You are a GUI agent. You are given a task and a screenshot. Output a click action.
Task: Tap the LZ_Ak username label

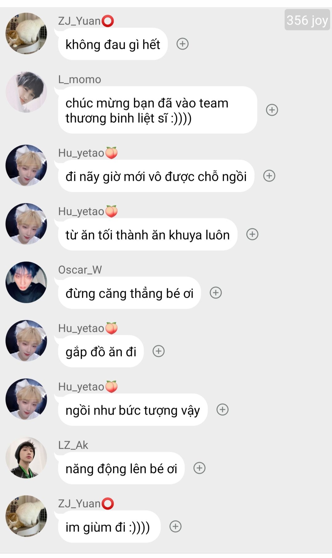click(73, 445)
